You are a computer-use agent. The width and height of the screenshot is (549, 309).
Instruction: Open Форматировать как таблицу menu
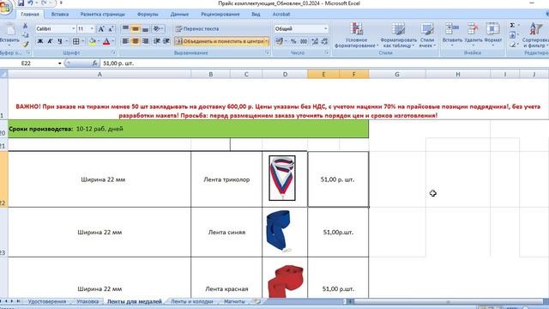[398, 35]
